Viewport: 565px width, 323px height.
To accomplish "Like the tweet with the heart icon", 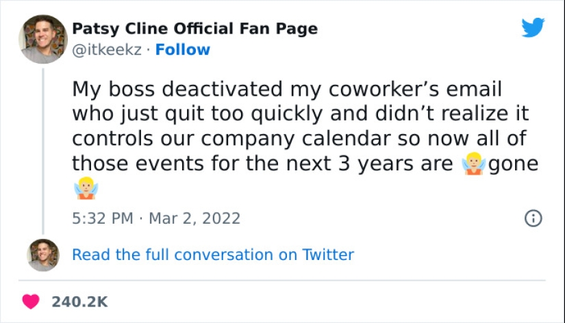I will (30, 301).
